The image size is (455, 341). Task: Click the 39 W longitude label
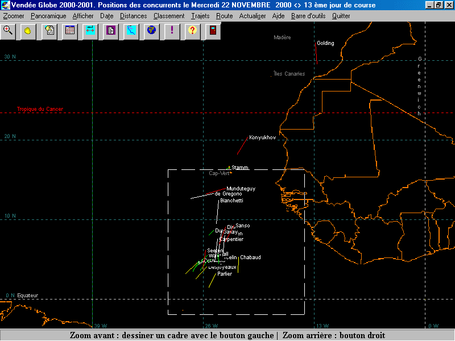[x=101, y=326]
